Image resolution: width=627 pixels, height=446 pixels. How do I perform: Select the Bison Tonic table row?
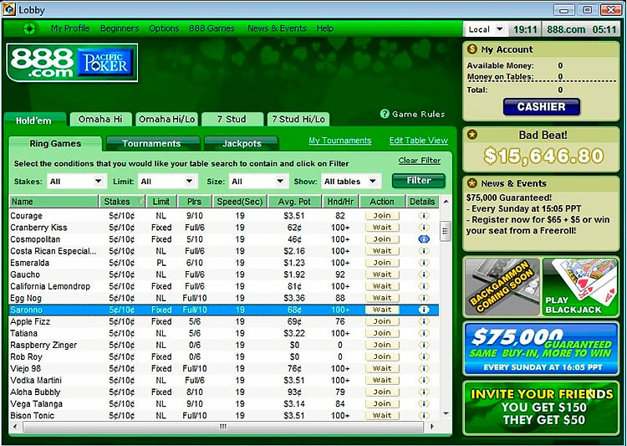pos(224,415)
